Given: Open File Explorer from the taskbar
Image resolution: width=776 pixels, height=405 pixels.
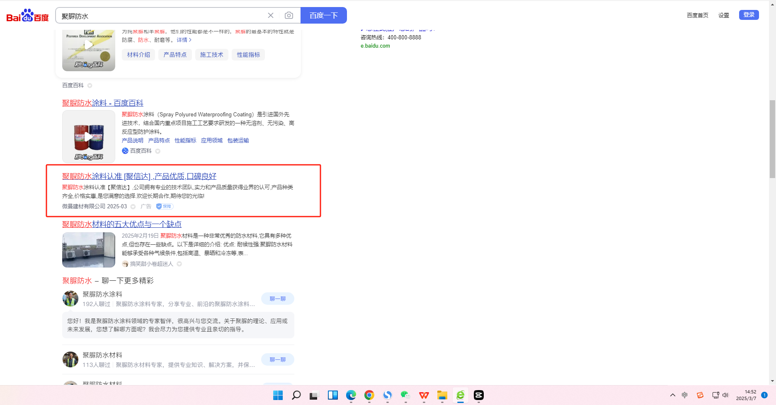Looking at the screenshot, I should coord(442,395).
